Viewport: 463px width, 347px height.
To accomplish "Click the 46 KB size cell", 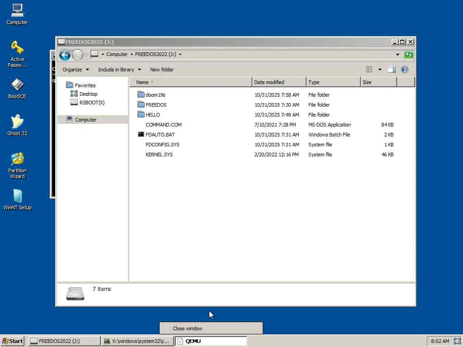I will [x=387, y=155].
